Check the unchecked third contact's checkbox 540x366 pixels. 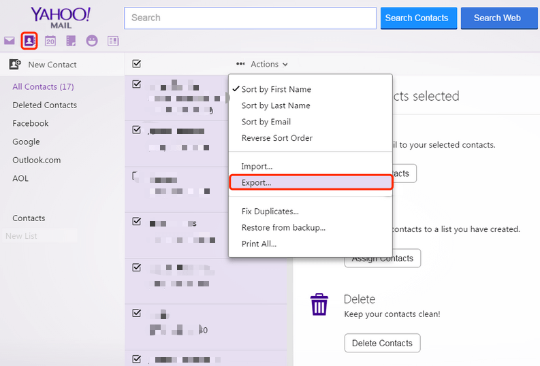137,176
